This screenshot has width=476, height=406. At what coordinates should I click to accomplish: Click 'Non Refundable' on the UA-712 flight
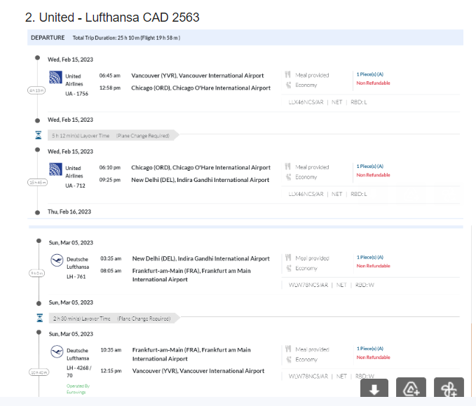coord(373,175)
